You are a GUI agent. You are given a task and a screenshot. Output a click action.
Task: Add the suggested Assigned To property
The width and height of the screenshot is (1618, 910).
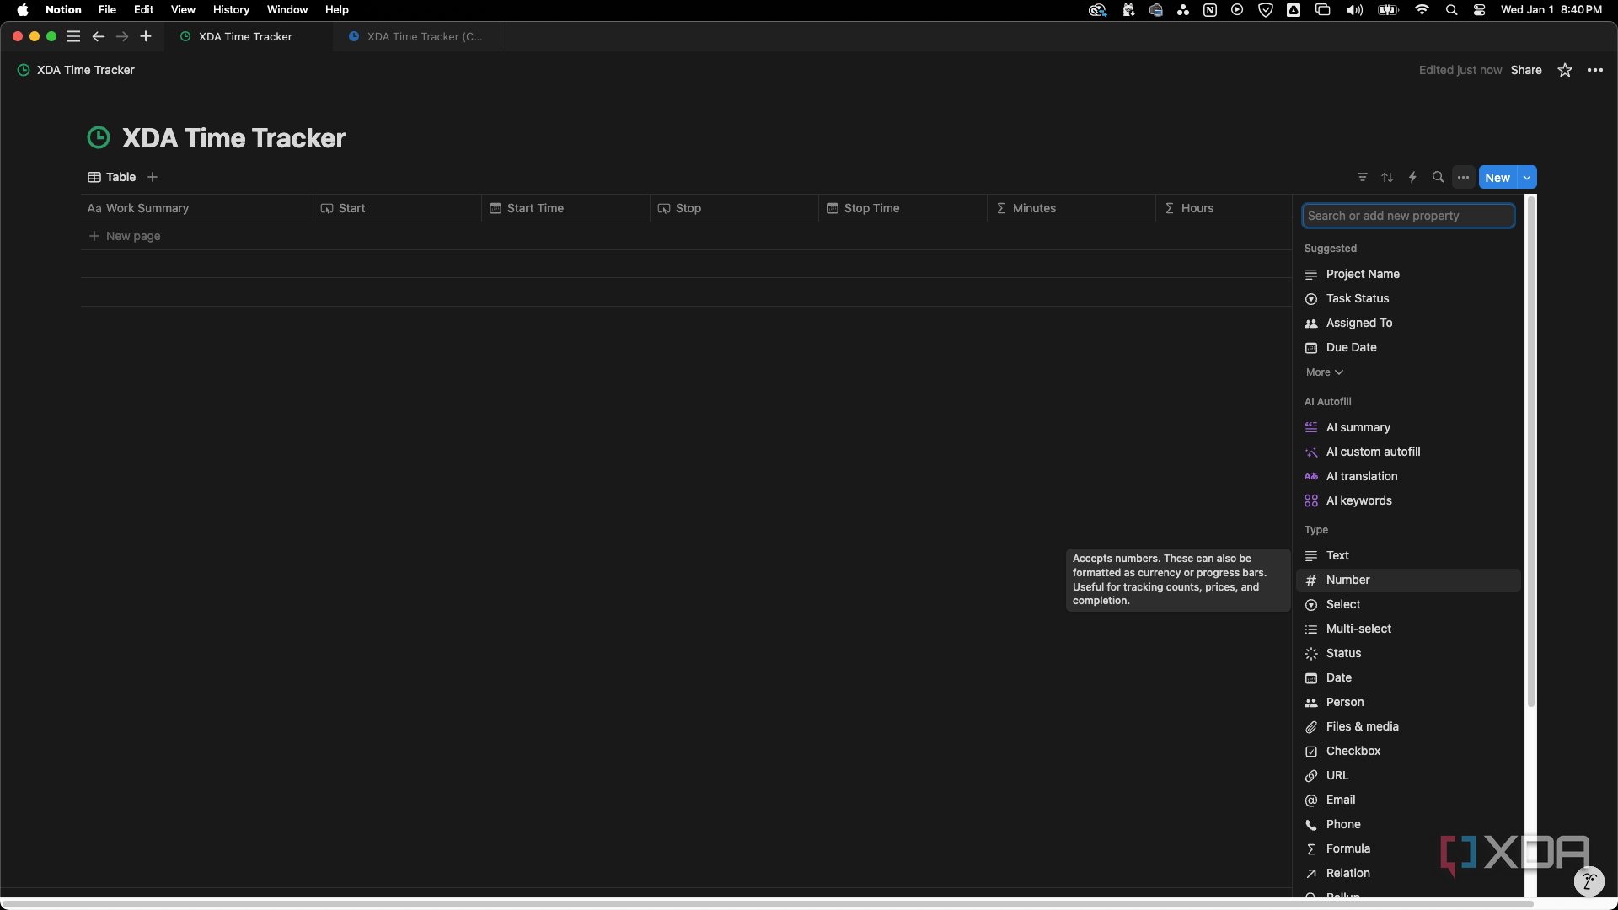(1408, 323)
